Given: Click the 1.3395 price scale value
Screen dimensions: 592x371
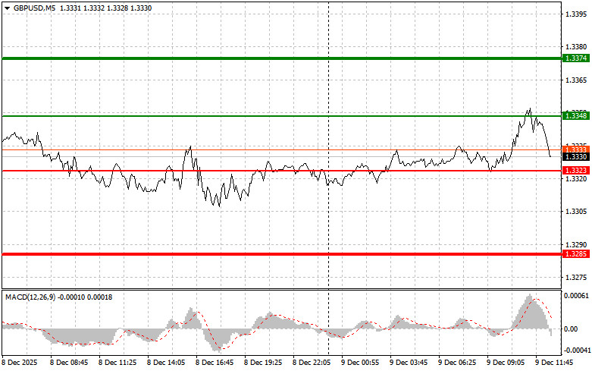Looking at the screenshot, I should click(576, 14).
